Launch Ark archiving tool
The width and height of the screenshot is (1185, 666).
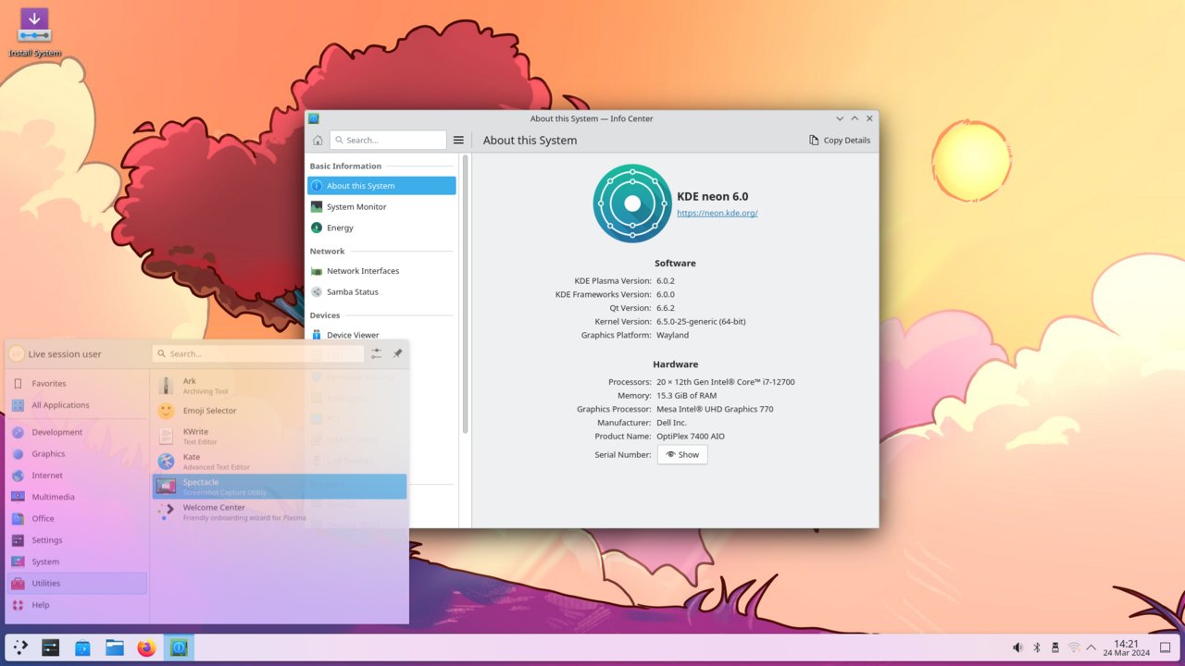(280, 386)
